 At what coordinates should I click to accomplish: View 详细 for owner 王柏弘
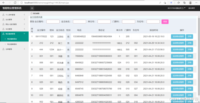point(189,76)
